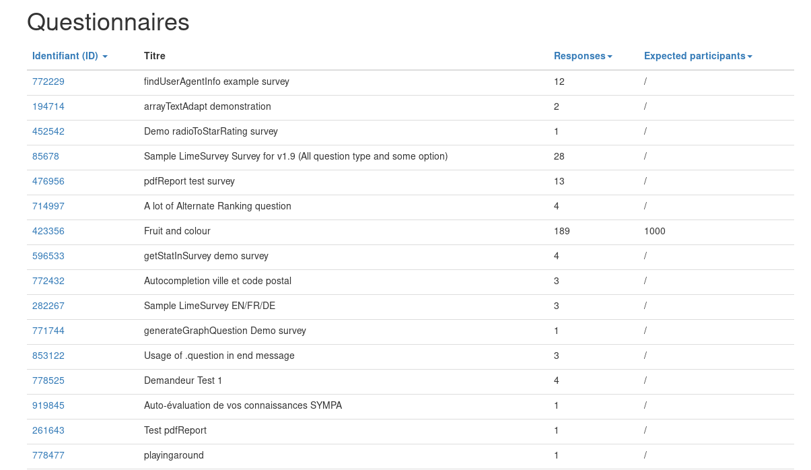Screen dimensions: 811x470
Task: Open survey ID 919845
Action: point(48,405)
